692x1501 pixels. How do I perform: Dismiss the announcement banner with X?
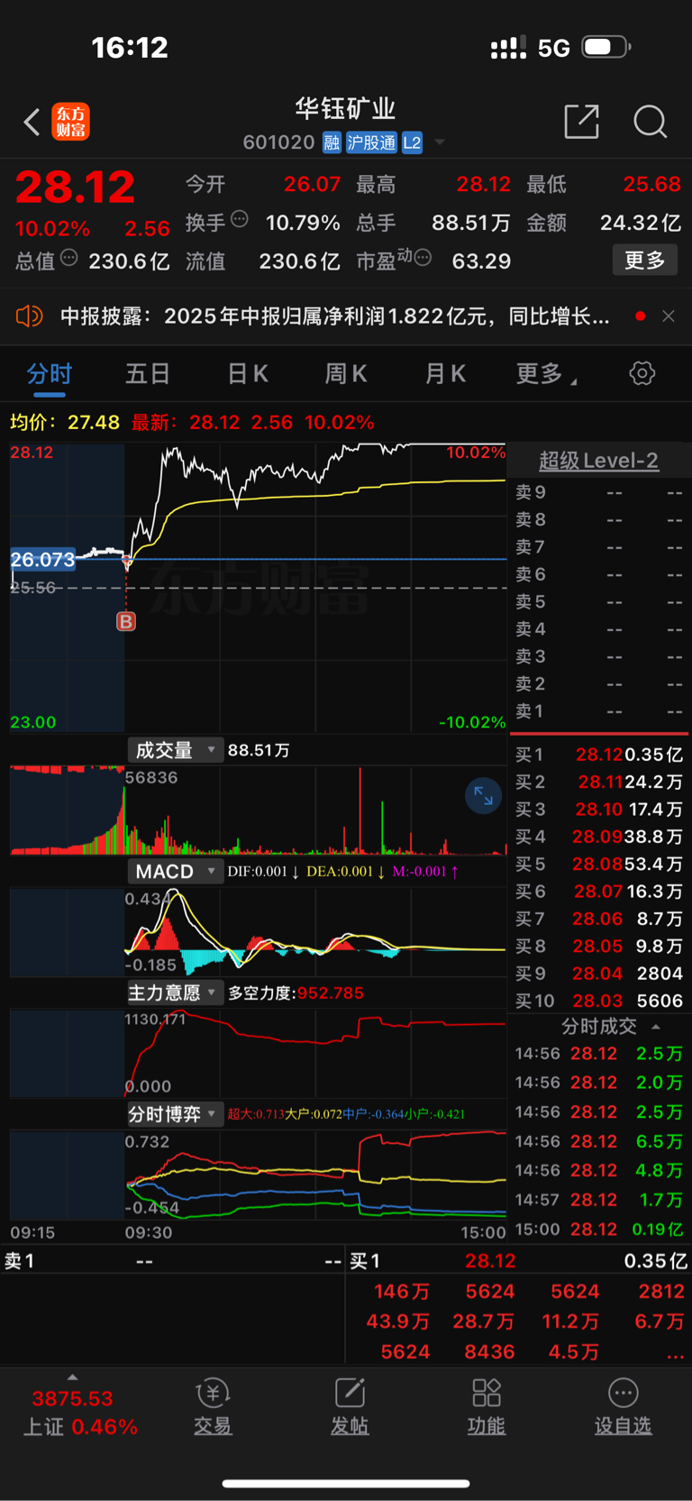(669, 316)
